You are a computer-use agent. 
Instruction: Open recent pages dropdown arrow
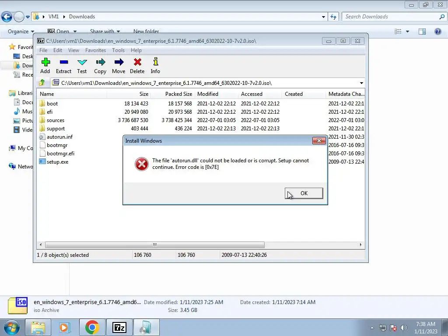(x=28, y=17)
